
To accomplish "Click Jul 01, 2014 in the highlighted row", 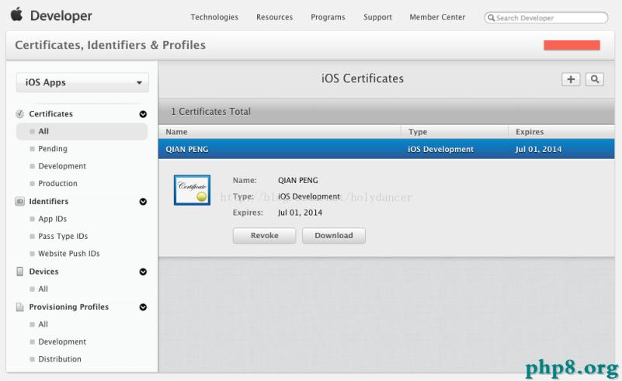I will [538, 150].
